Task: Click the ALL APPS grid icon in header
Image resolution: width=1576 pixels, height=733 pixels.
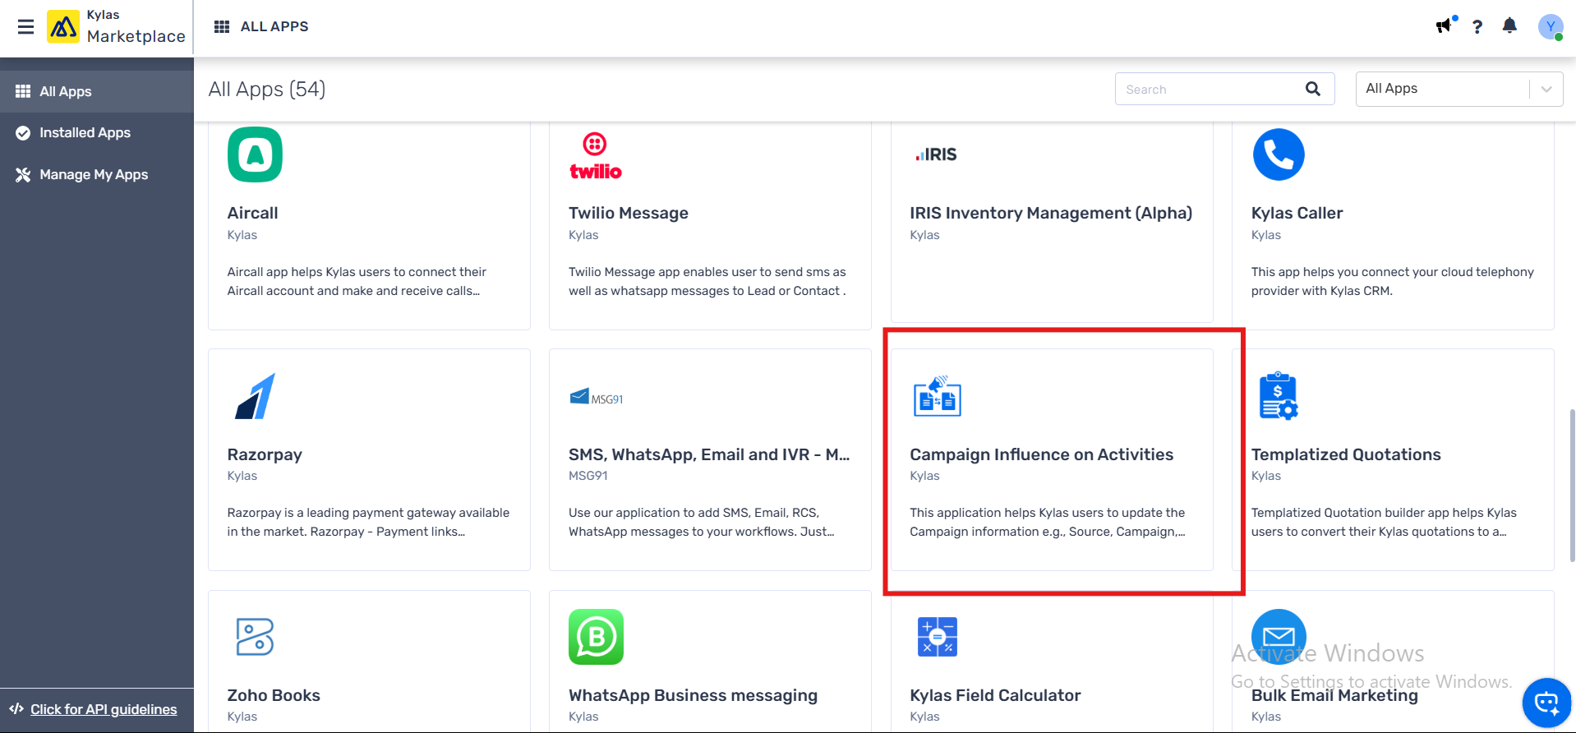Action: pyautogui.click(x=222, y=26)
